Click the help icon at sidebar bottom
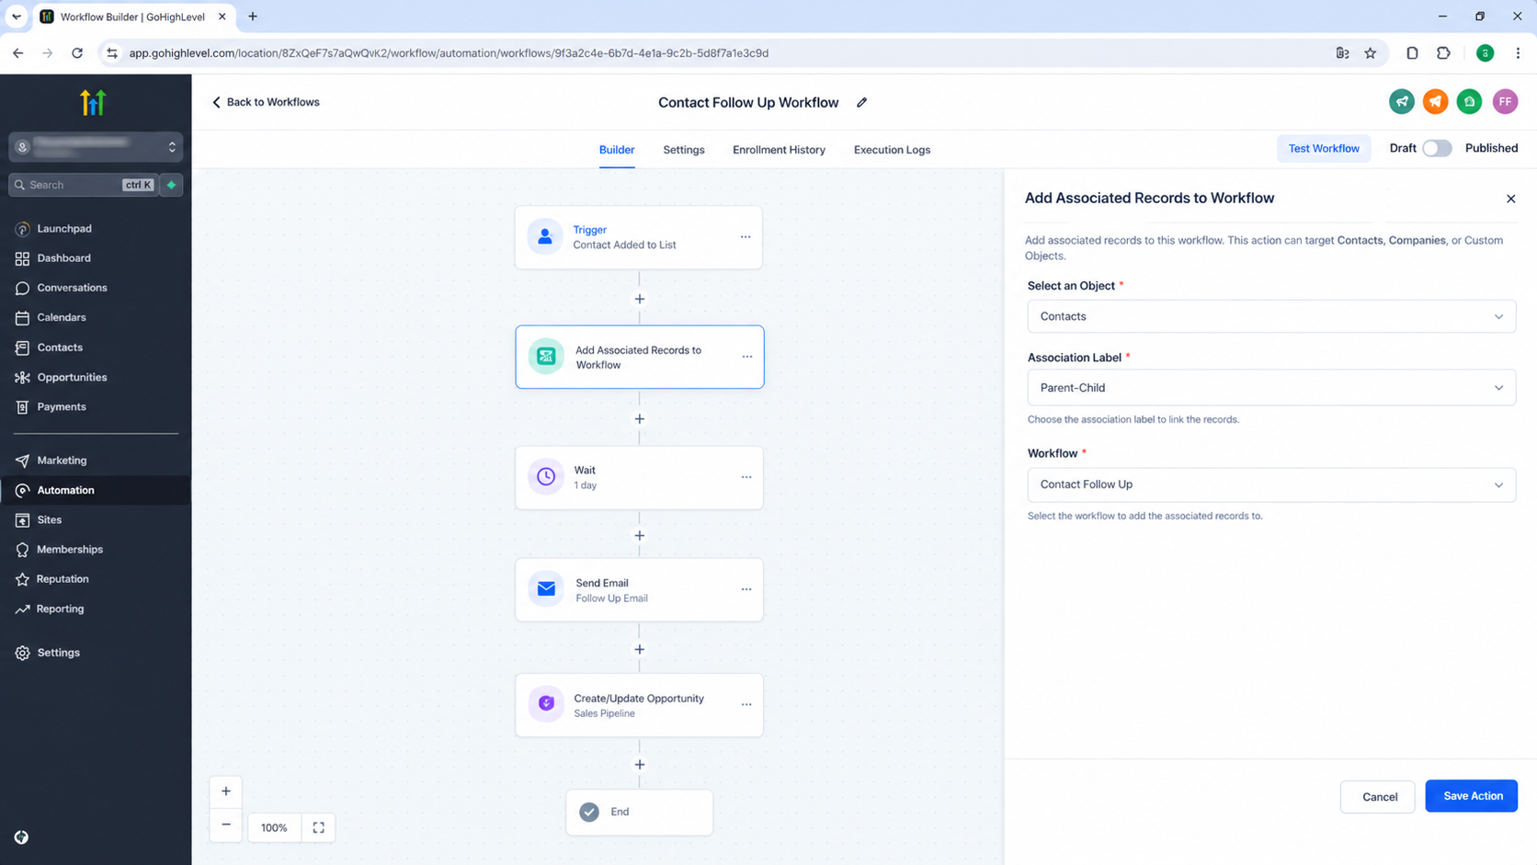Image resolution: width=1537 pixels, height=865 pixels. (x=21, y=837)
